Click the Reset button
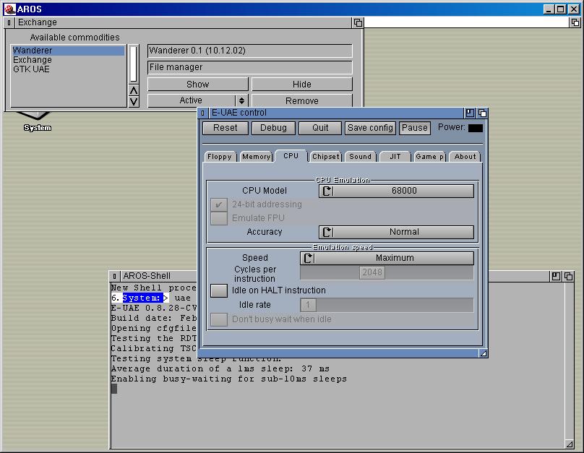Screen dimensions: 584x453 coord(226,128)
